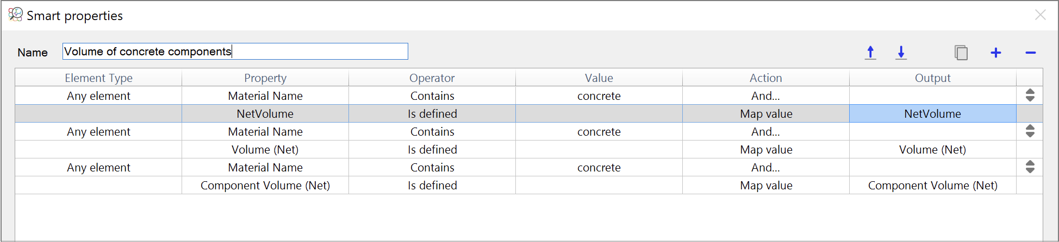
Task: Click the Output column header
Action: 933,78
